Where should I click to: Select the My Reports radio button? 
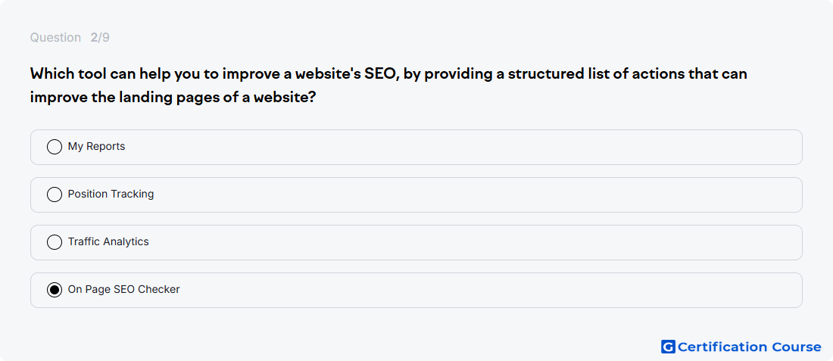[x=55, y=147]
